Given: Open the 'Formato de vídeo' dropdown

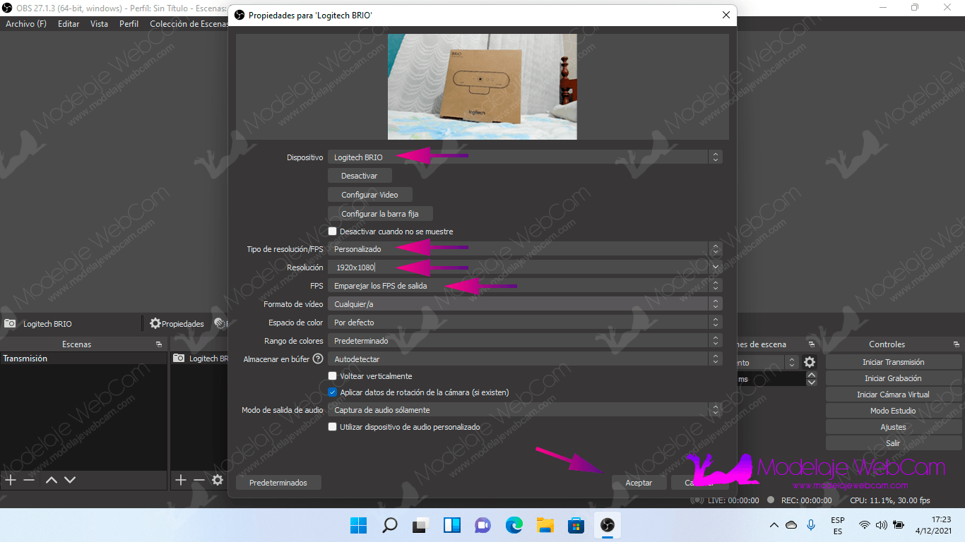Looking at the screenshot, I should tap(524, 304).
